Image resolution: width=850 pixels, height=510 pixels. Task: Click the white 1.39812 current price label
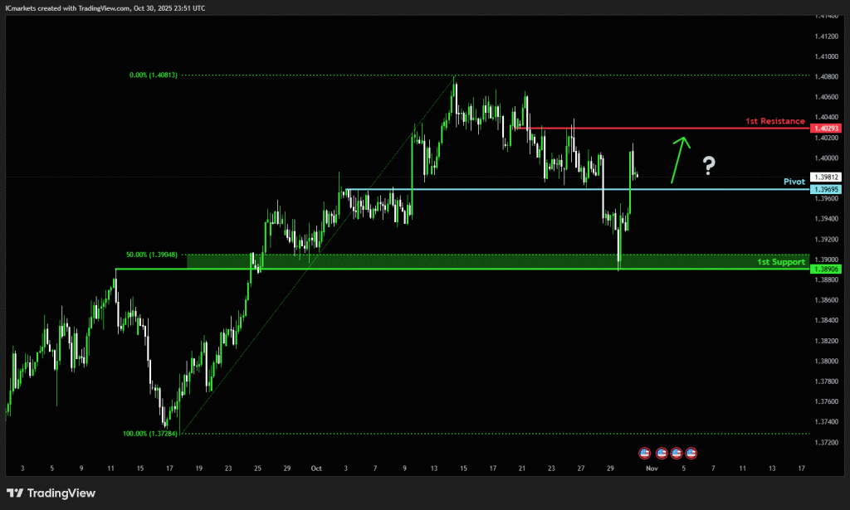(x=827, y=177)
